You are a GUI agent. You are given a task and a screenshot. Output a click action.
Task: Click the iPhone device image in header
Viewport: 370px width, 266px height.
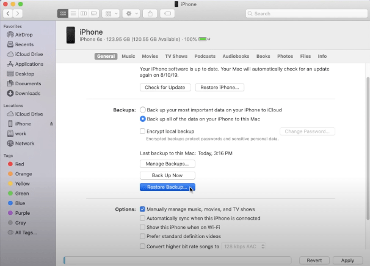point(71,35)
